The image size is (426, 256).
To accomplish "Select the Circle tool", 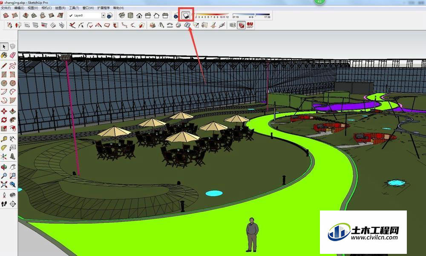I will click(x=4, y=83).
